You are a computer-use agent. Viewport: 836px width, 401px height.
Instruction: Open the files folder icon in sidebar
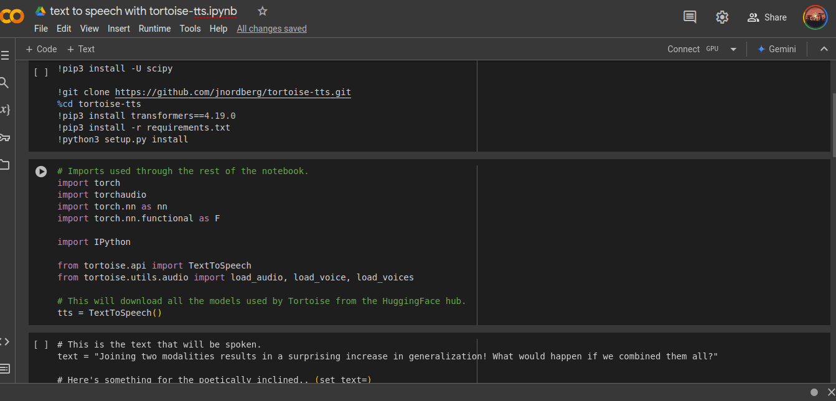click(x=5, y=165)
